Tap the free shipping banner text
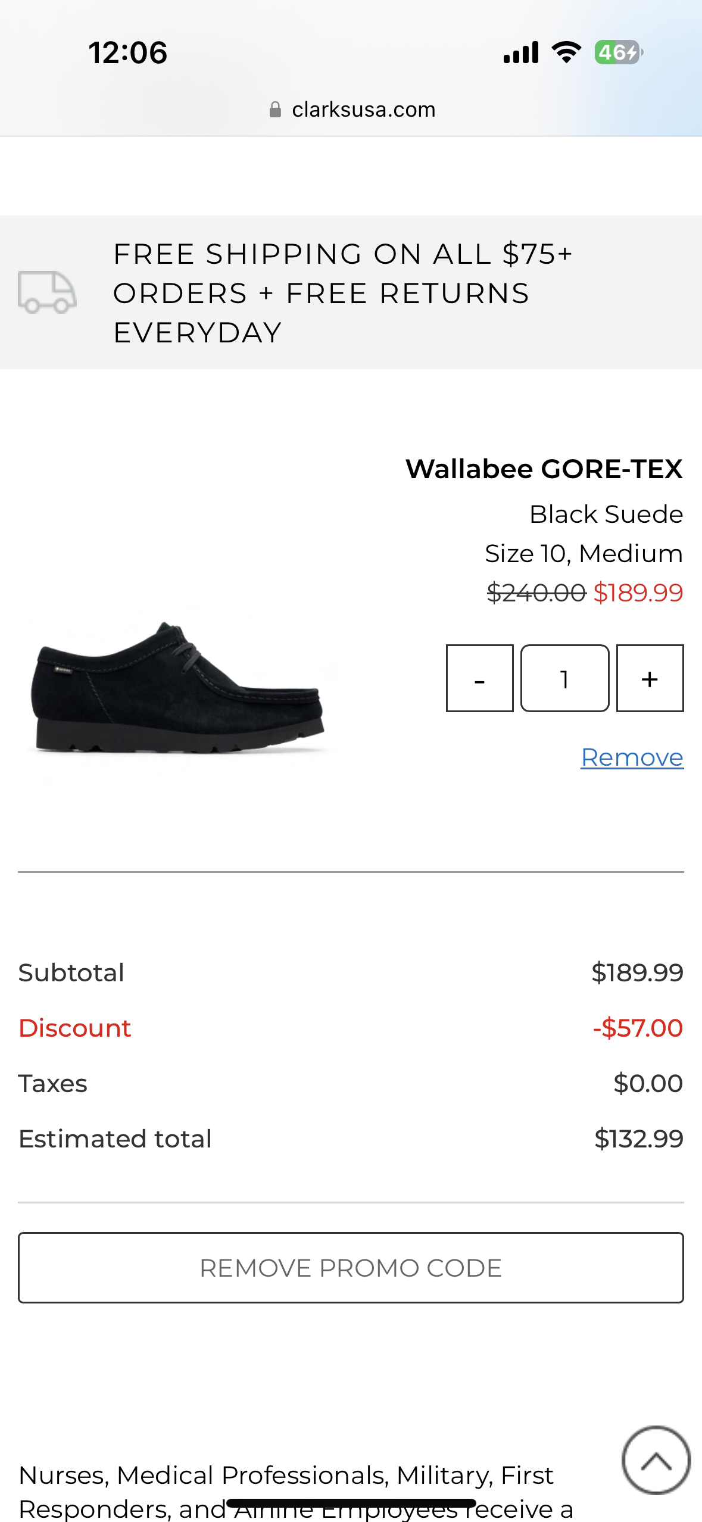 coord(342,293)
